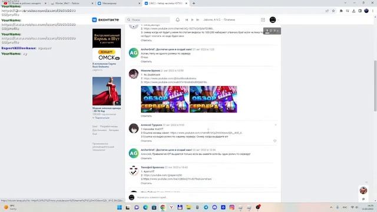Image resolution: width=377 pixels, height=212 pixels.
Task: Reply to Тимофей's comment
Action: [x=146, y=183]
